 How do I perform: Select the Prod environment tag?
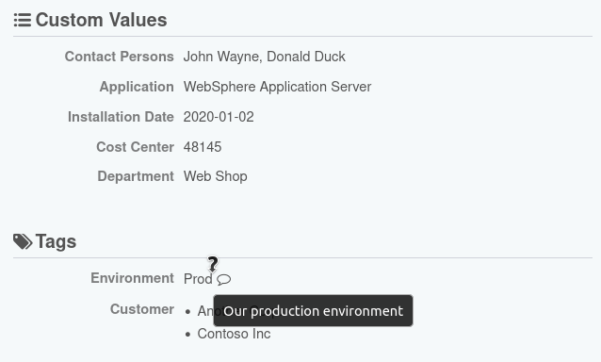[x=198, y=279]
